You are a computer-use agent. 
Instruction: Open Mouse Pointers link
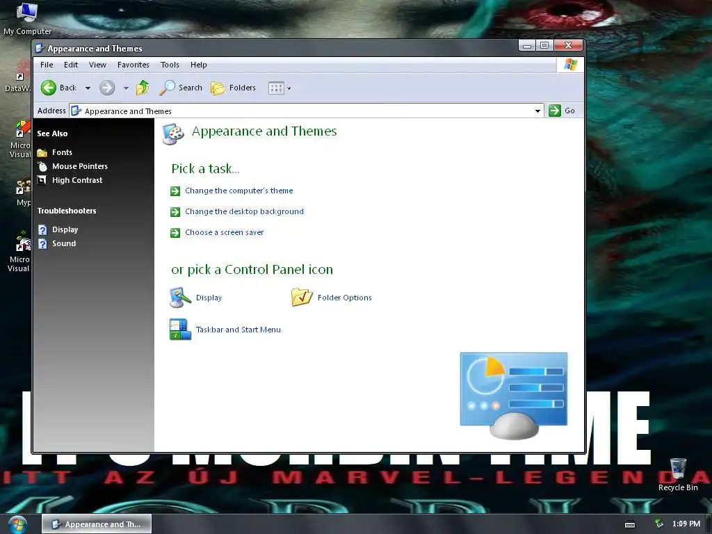80,166
